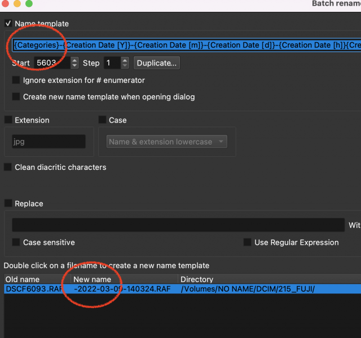Screen dimensions: 361x338
Task: Select new name -2022-03-09-140324.RAF
Action: [122, 289]
